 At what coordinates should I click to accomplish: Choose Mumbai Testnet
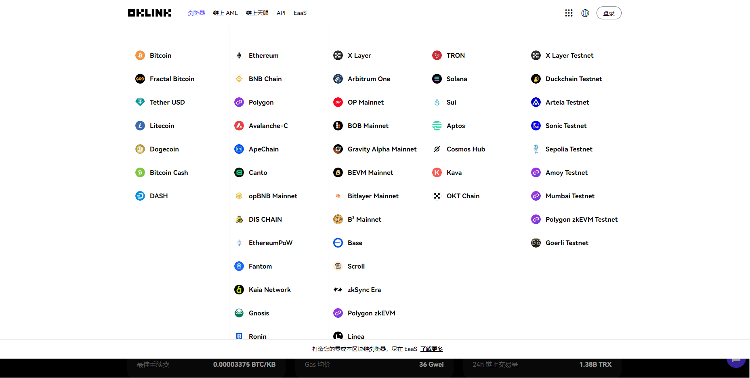point(570,196)
